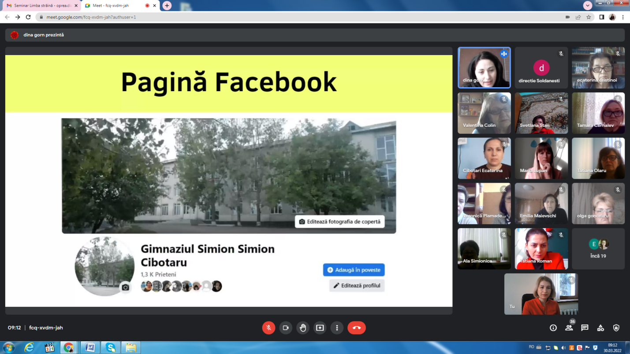Open the meeting details info icon

coord(553,328)
